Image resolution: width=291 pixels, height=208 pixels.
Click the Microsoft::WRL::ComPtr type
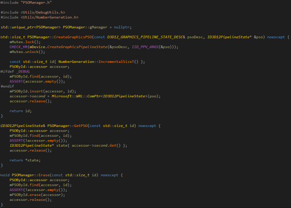(83, 96)
